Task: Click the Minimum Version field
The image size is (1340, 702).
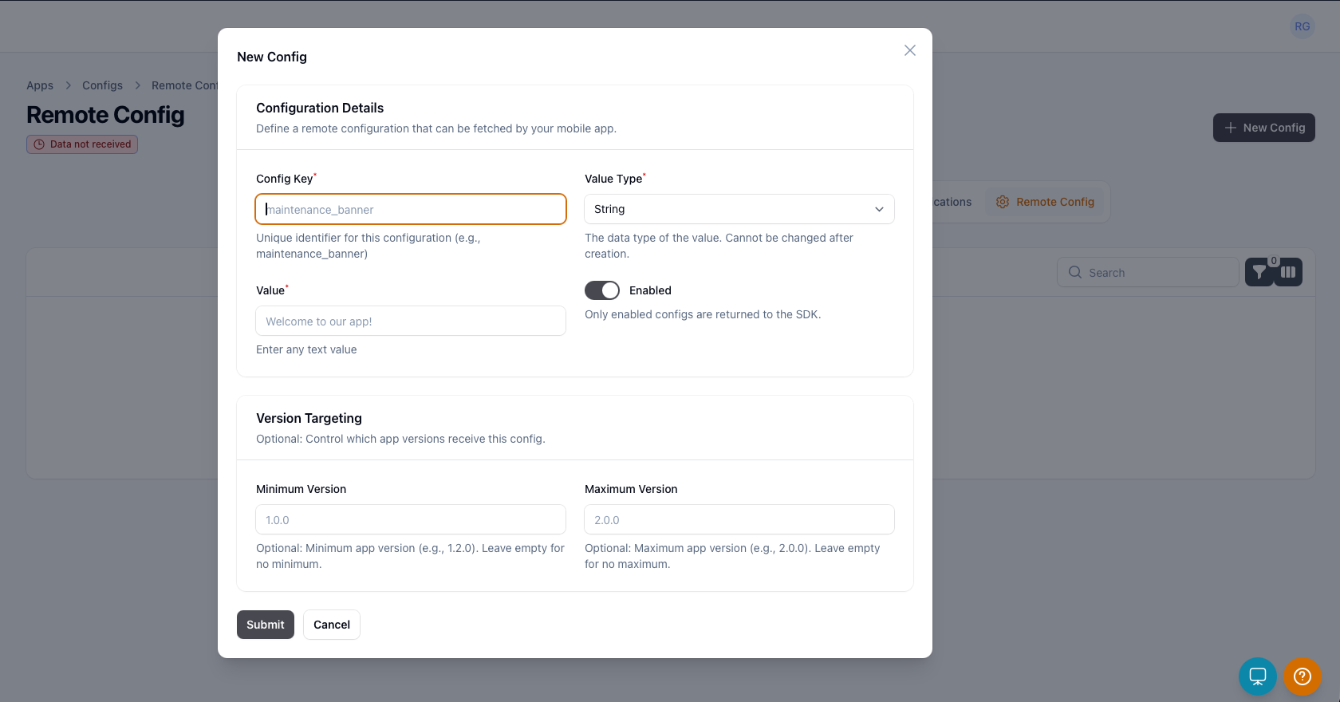Action: pyautogui.click(x=411, y=519)
